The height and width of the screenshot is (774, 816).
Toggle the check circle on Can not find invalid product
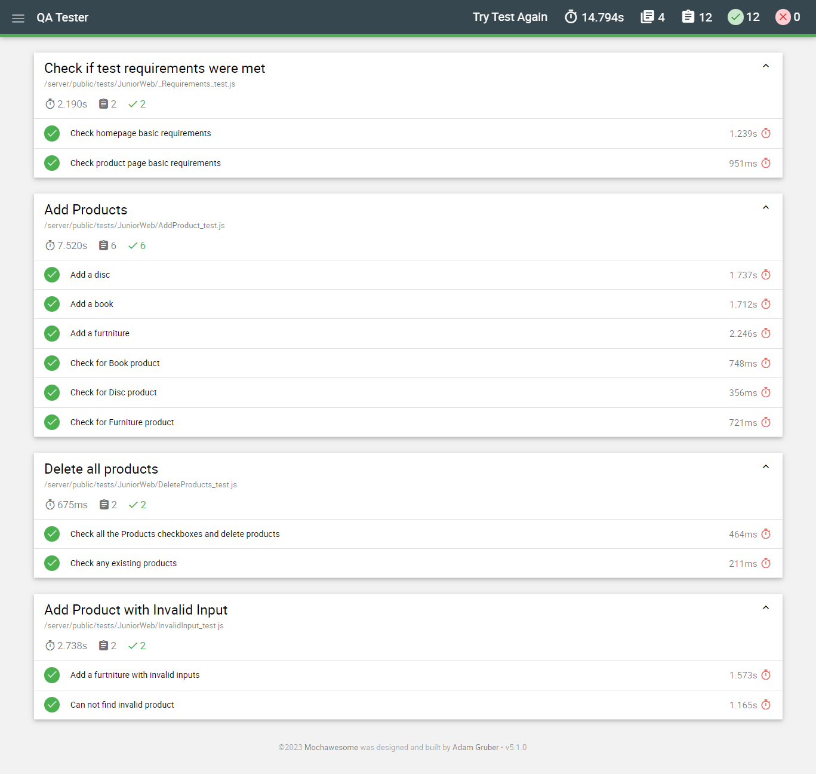click(x=52, y=705)
